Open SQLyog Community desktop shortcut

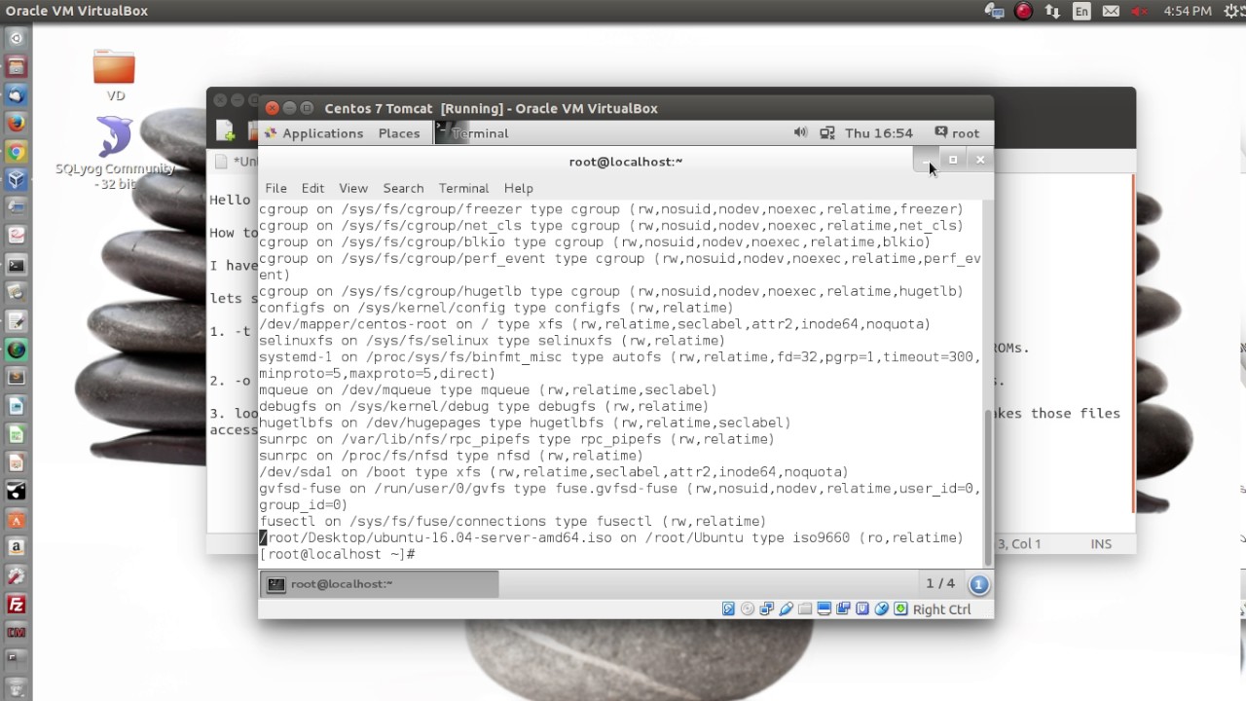pyautogui.click(x=115, y=153)
